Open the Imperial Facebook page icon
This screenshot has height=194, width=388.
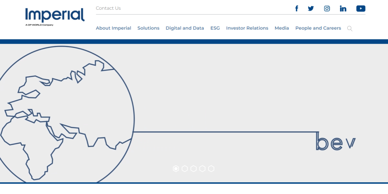pos(296,8)
